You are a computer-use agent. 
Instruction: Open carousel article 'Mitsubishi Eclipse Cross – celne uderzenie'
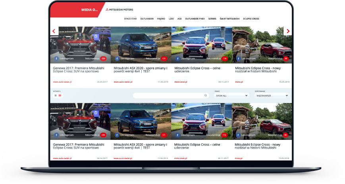coord(197,70)
